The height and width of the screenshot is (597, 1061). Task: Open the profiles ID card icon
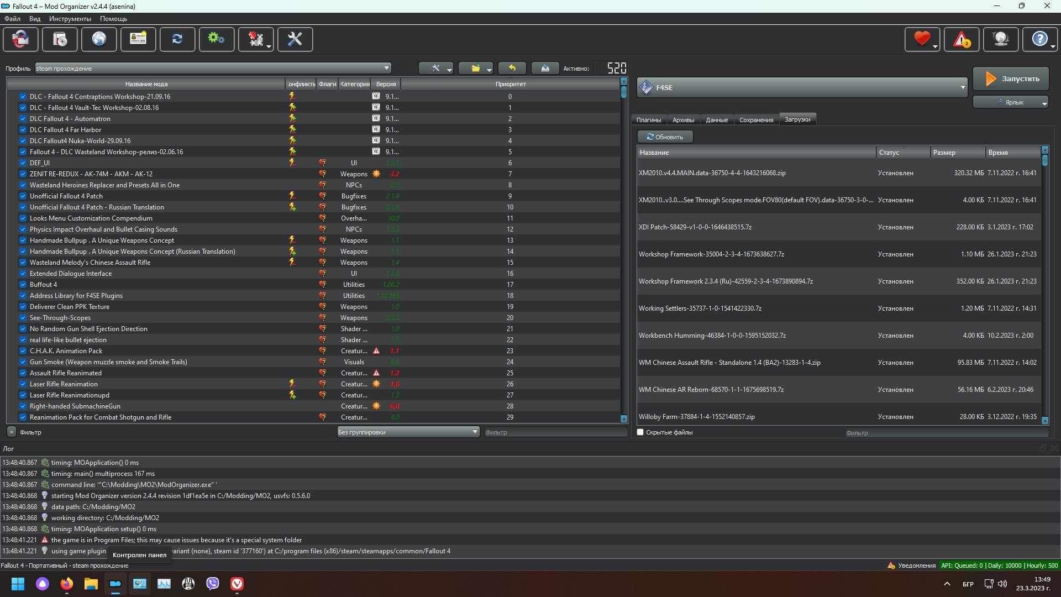click(138, 39)
